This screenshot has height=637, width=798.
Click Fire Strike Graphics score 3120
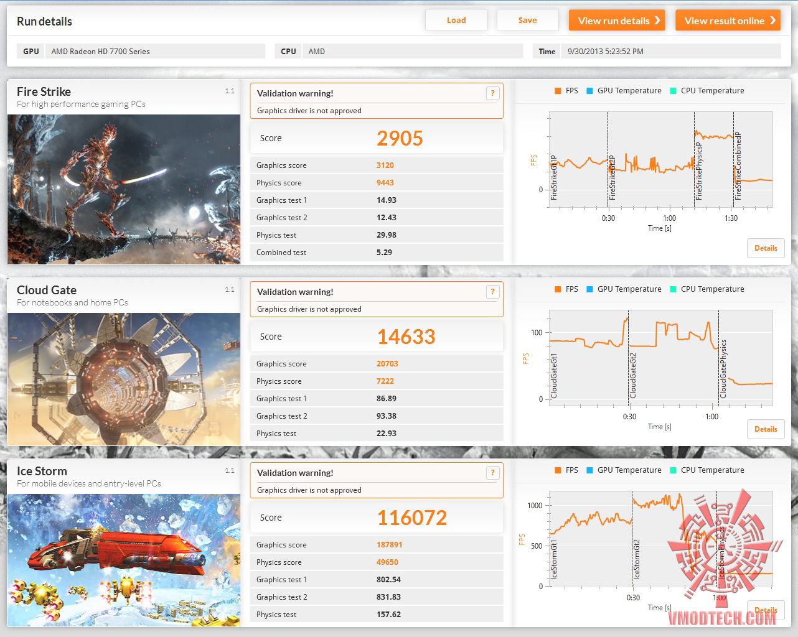coord(385,165)
